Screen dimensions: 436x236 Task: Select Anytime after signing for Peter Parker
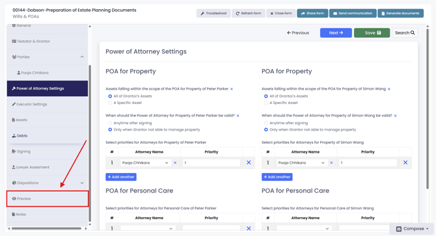[x=110, y=123]
